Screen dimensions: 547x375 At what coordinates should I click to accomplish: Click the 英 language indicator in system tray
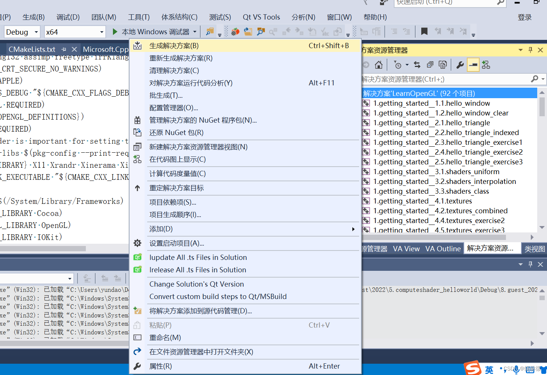(x=489, y=370)
